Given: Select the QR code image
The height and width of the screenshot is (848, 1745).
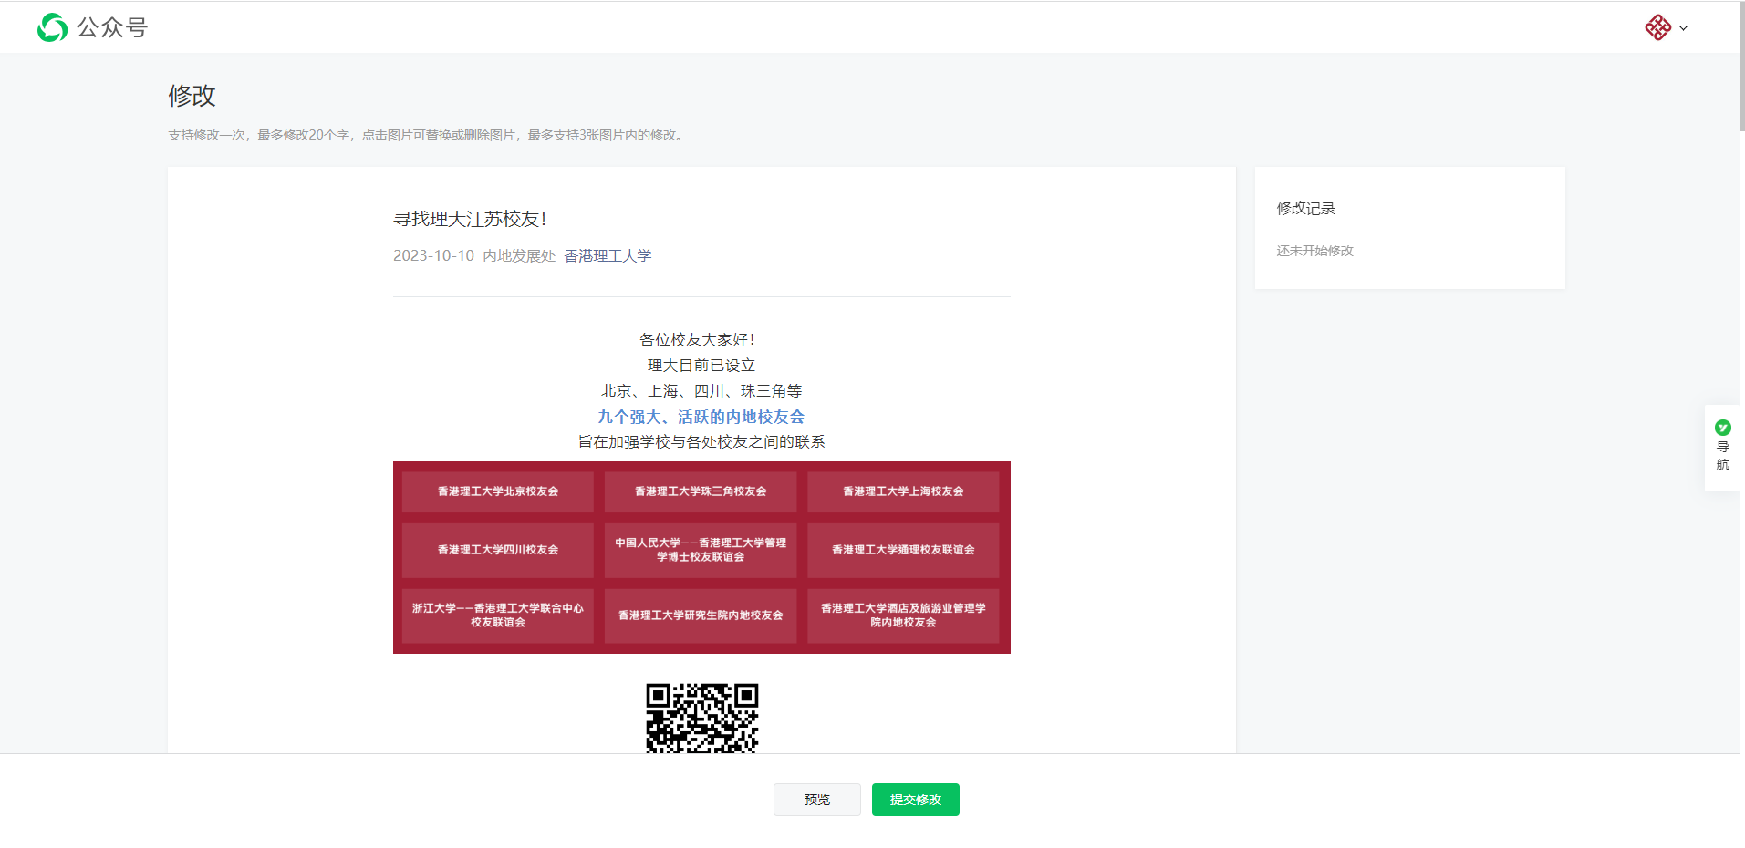Looking at the screenshot, I should 701,718.
